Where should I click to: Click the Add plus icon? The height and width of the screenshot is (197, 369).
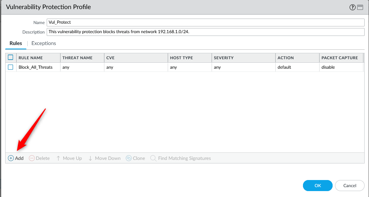[11, 158]
